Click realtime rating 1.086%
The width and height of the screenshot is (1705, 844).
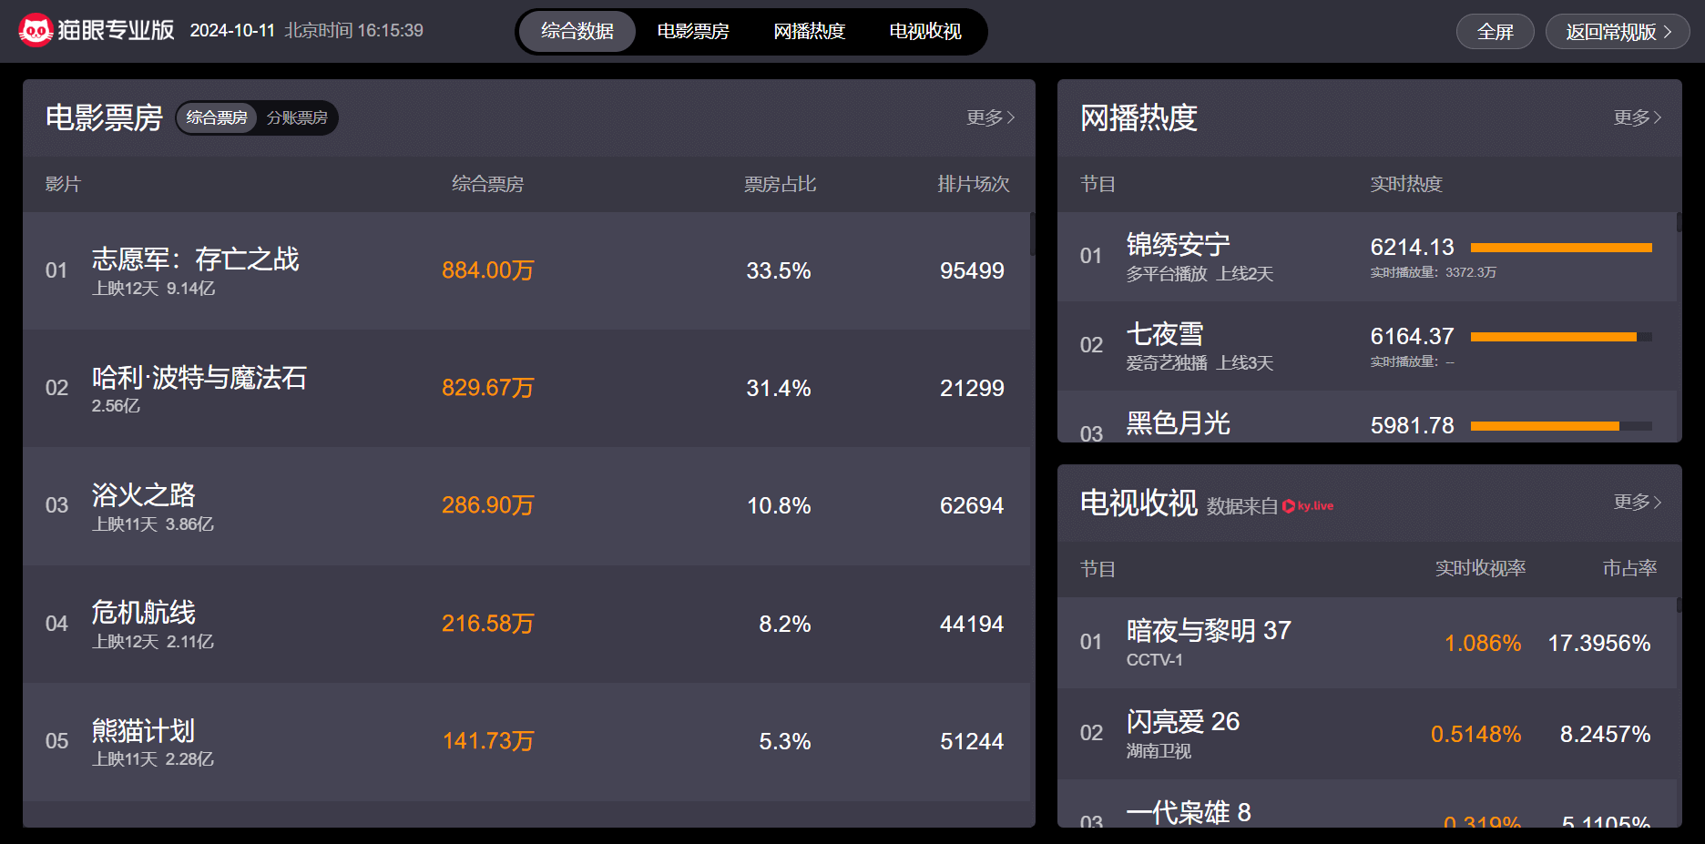click(x=1483, y=643)
